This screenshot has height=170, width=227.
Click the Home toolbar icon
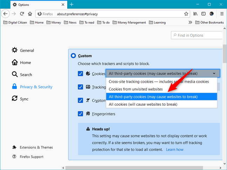coord(30,14)
